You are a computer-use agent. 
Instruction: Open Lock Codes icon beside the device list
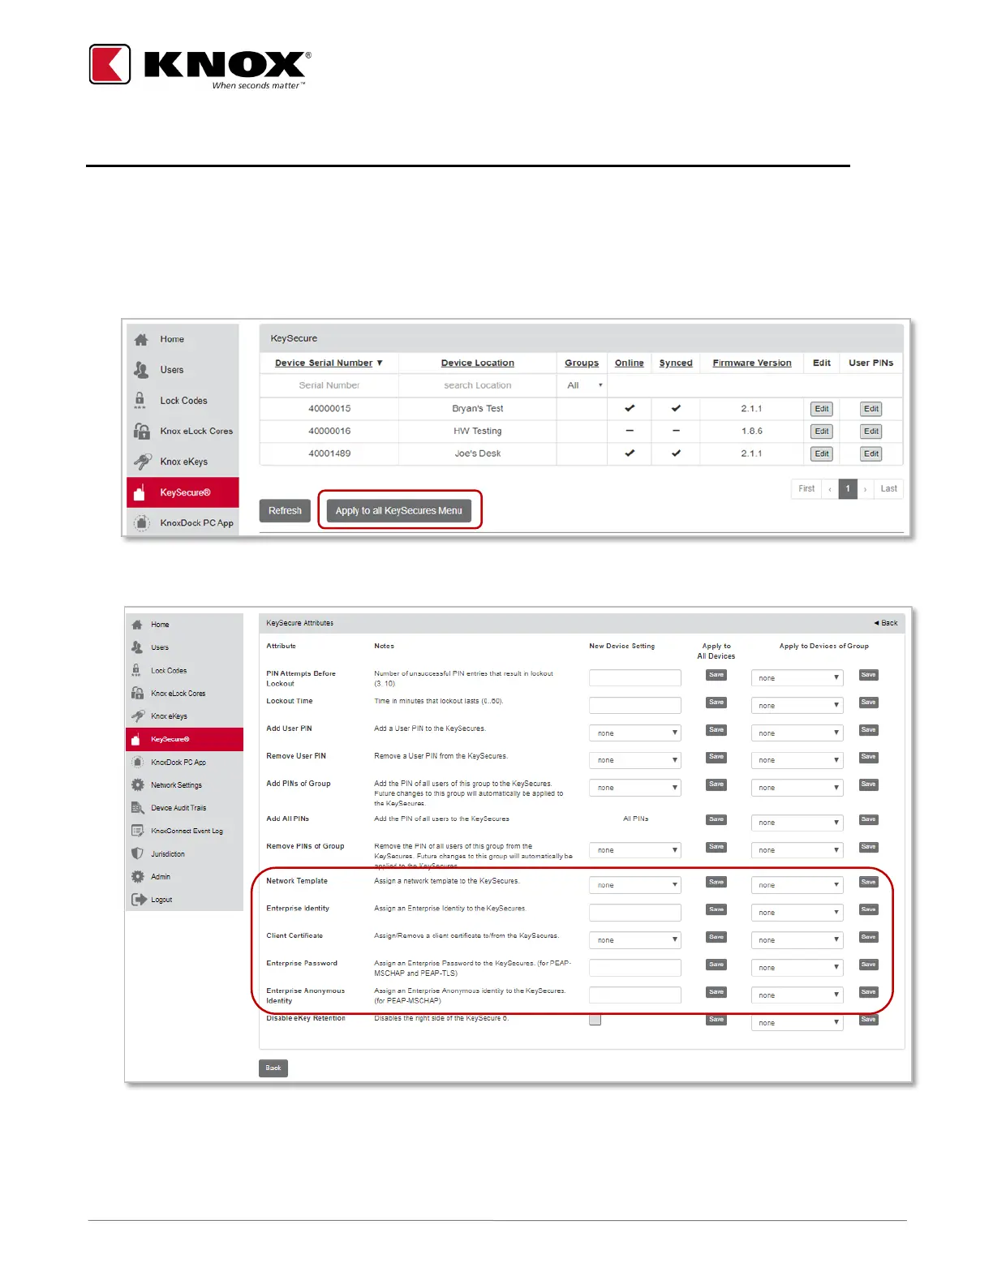[x=140, y=401]
